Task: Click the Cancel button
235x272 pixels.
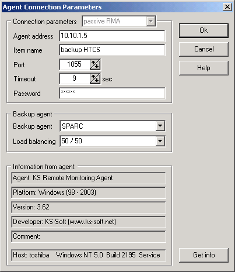Action: [x=204, y=49]
